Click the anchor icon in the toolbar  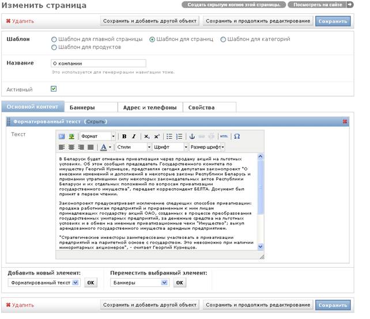(192, 136)
